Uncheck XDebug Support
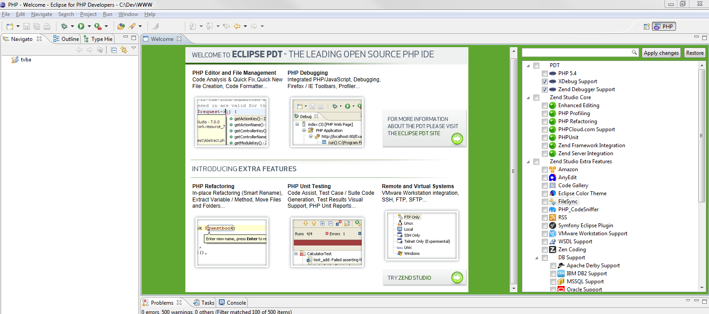This screenshot has width=709, height=314. point(545,81)
